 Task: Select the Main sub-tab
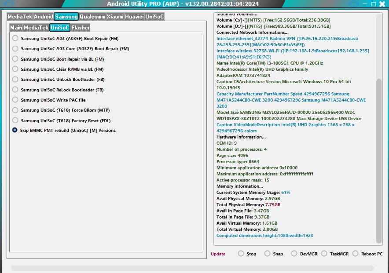[17, 27]
